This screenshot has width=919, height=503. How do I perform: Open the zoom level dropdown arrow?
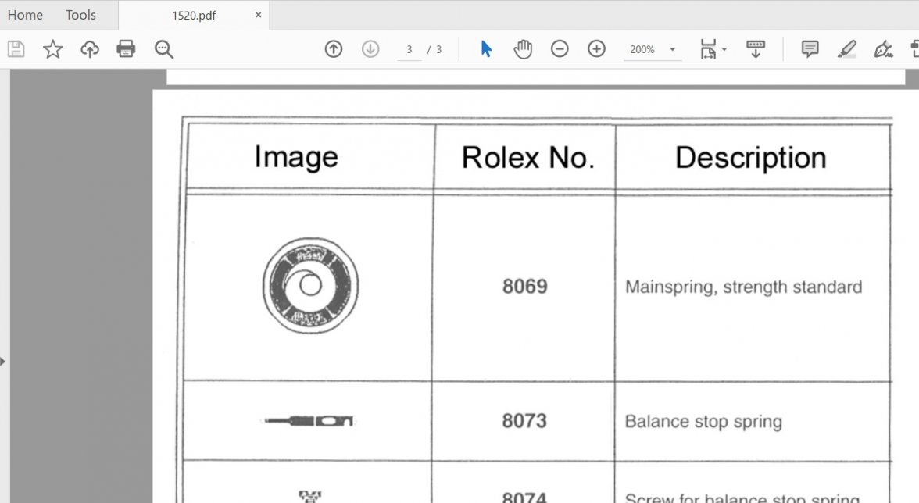point(672,50)
